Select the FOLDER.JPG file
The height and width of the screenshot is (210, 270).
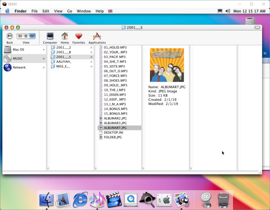click(x=113, y=137)
